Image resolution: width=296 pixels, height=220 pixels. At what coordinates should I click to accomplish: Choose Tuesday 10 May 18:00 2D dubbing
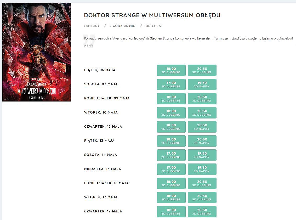pos(171,113)
